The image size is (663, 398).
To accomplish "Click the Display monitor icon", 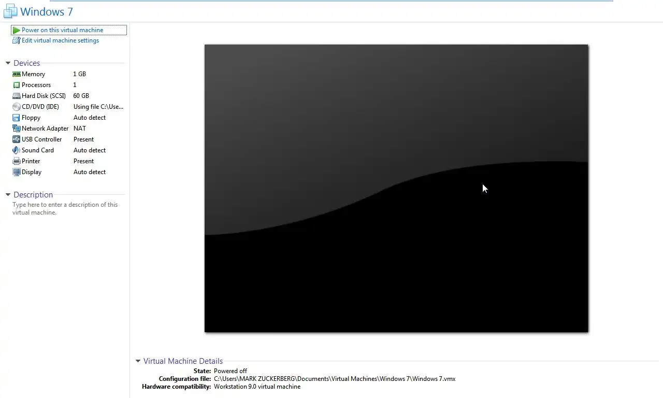I will (17, 172).
